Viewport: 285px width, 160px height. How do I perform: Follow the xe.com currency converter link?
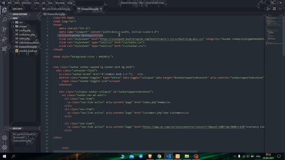(194, 127)
